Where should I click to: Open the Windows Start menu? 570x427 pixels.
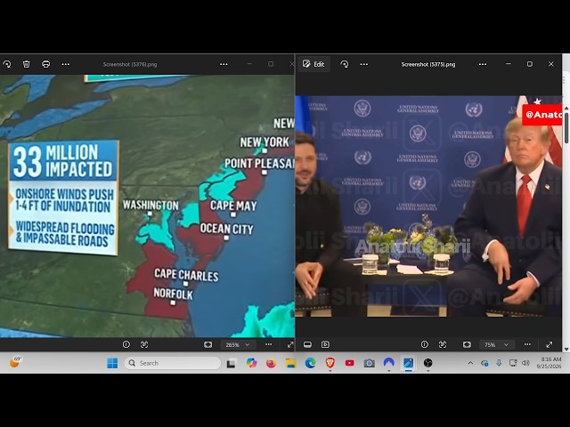112,363
